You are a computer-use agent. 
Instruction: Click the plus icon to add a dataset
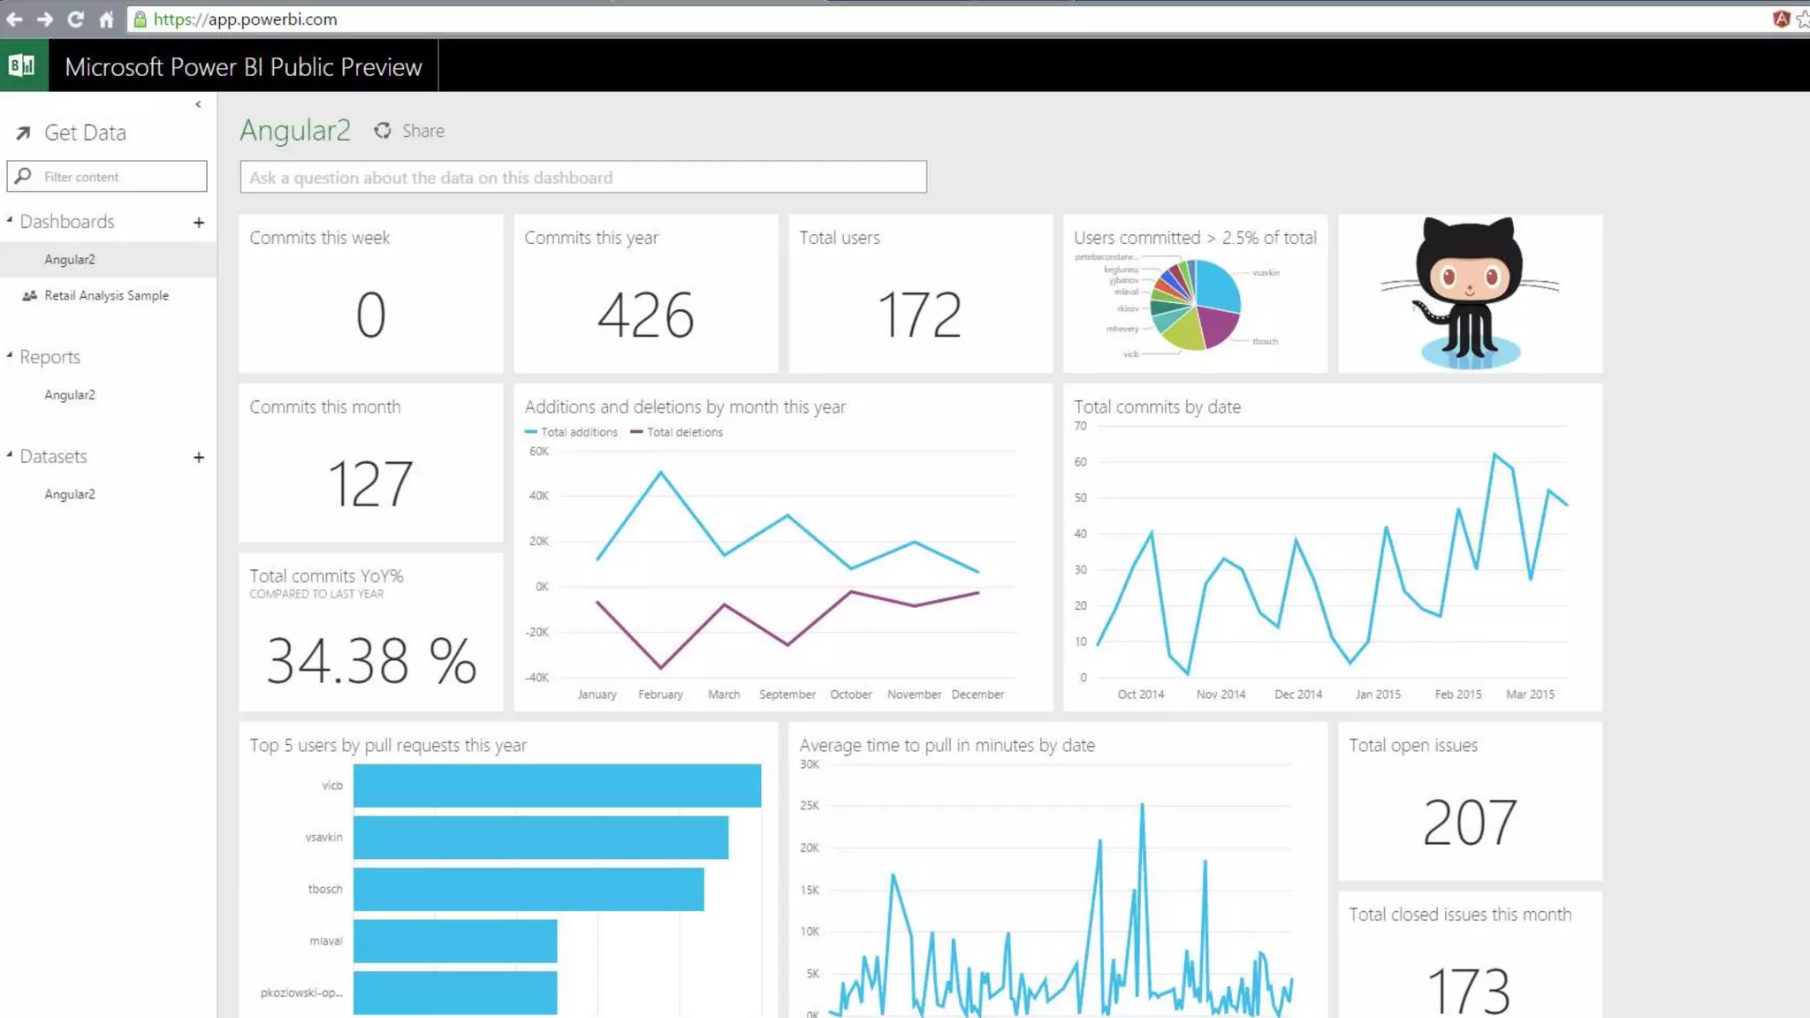pyautogui.click(x=199, y=458)
